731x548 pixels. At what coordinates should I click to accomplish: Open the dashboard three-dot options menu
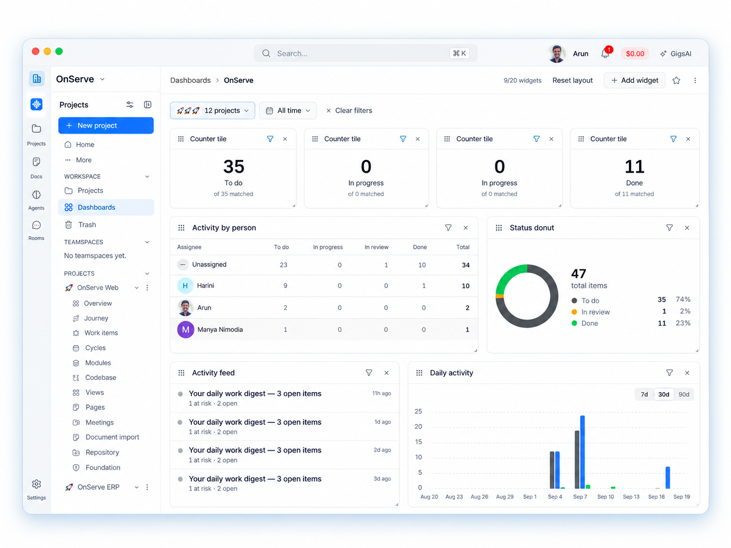pos(695,80)
